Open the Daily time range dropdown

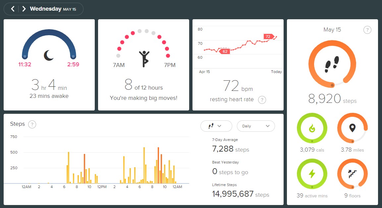point(256,126)
